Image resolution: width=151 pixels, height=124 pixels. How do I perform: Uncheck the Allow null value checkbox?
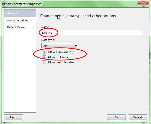pos(44,57)
